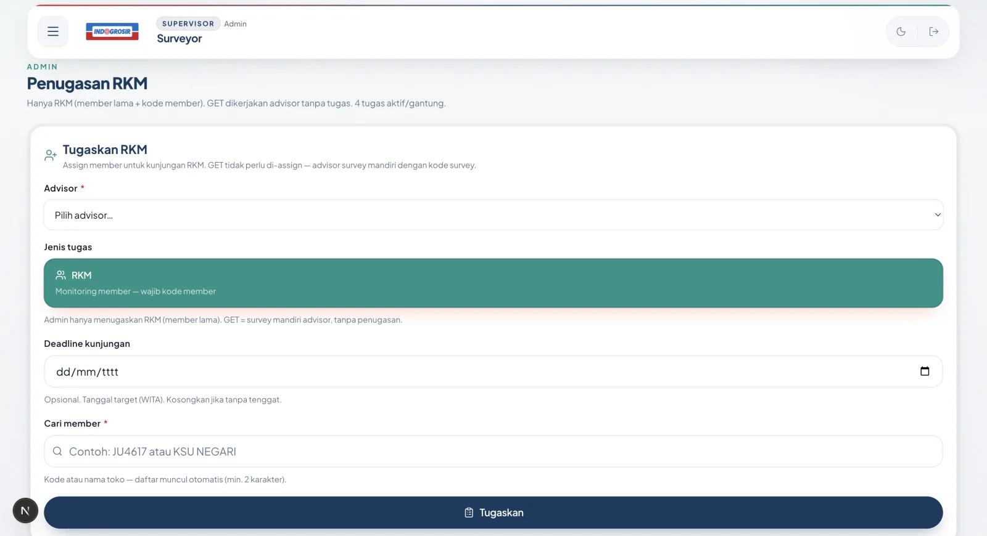Click the search magnifier icon
Image resolution: width=987 pixels, height=536 pixels.
pos(57,451)
